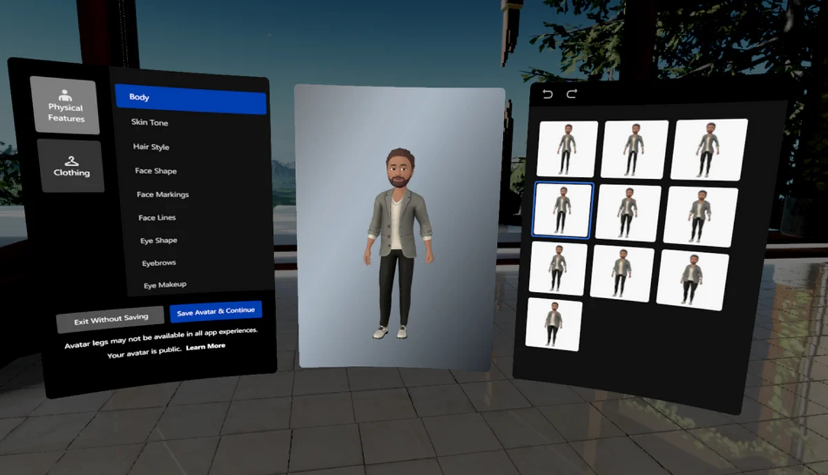Choose the Hair Style option
This screenshot has width=828, height=475.
click(151, 147)
